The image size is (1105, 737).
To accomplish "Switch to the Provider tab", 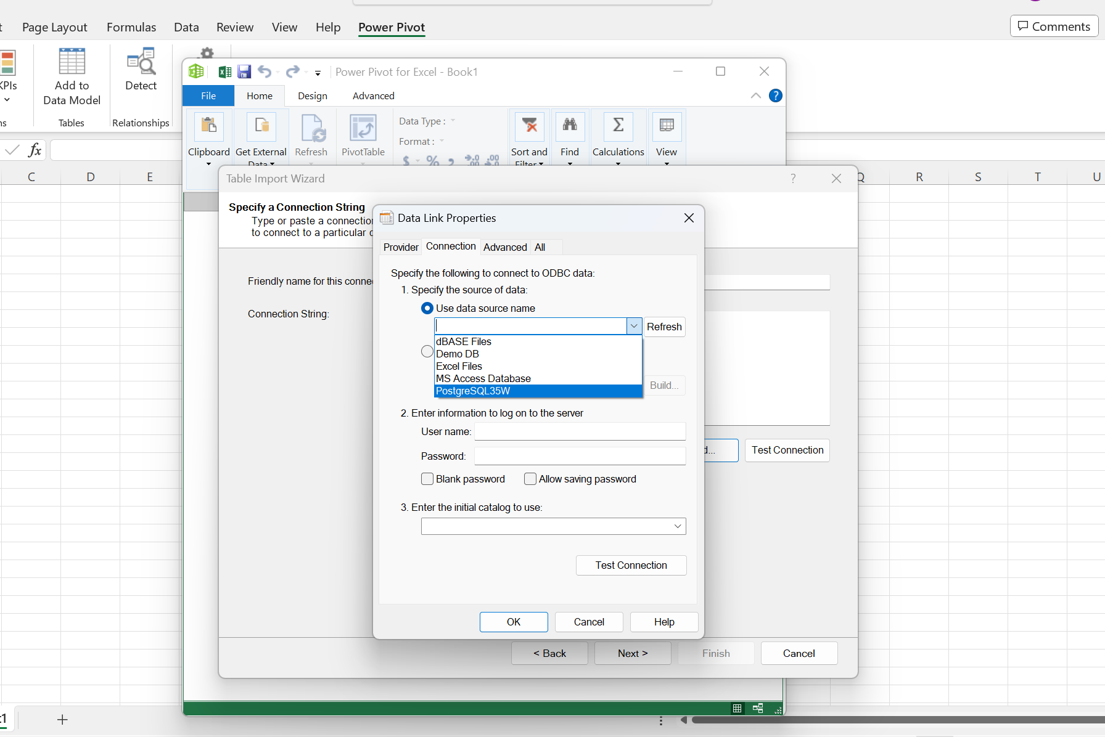I will [x=400, y=246].
